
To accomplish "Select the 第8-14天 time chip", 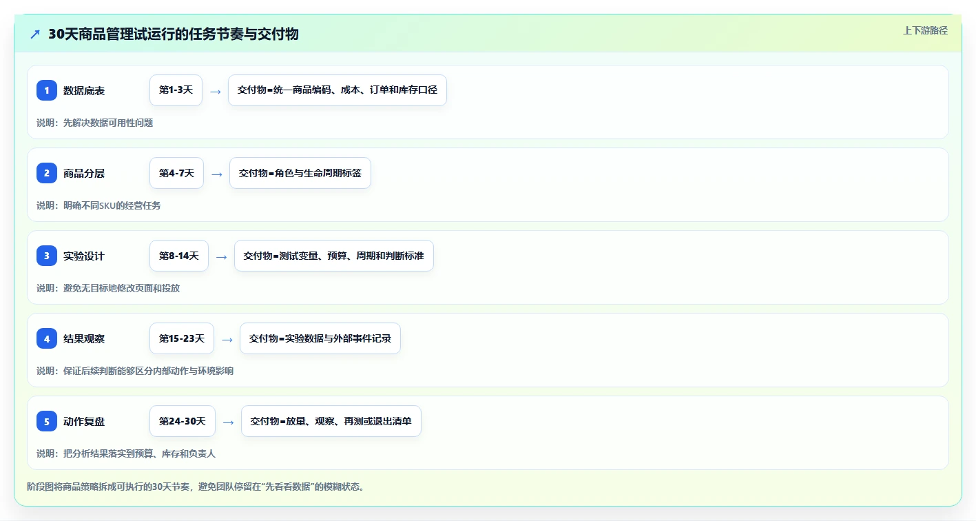I will 179,256.
